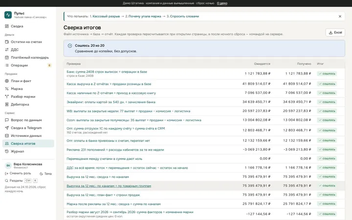Toggle the Тема theme switch
Screen dimensions: 352x220
tap(46, 174)
